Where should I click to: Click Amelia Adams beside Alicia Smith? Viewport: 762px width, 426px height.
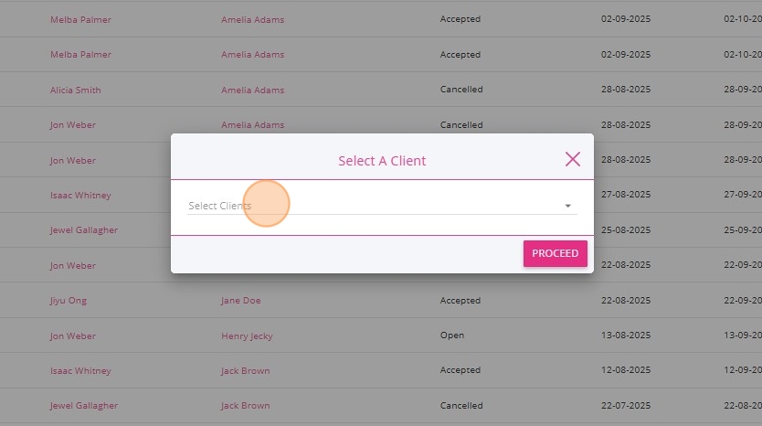point(252,91)
